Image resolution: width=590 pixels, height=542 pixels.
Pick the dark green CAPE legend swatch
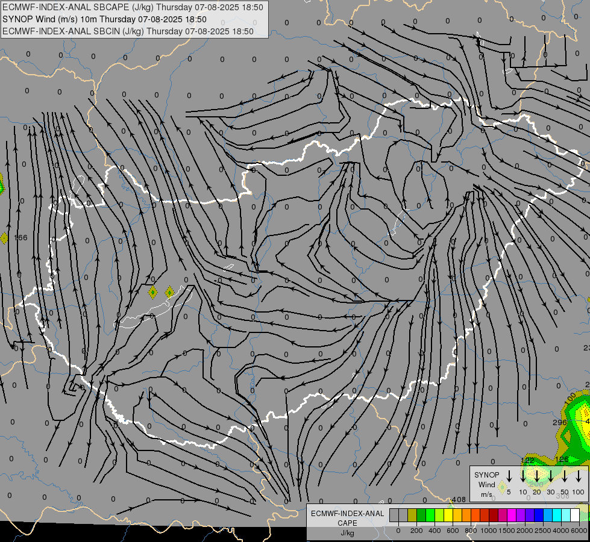(x=421, y=516)
